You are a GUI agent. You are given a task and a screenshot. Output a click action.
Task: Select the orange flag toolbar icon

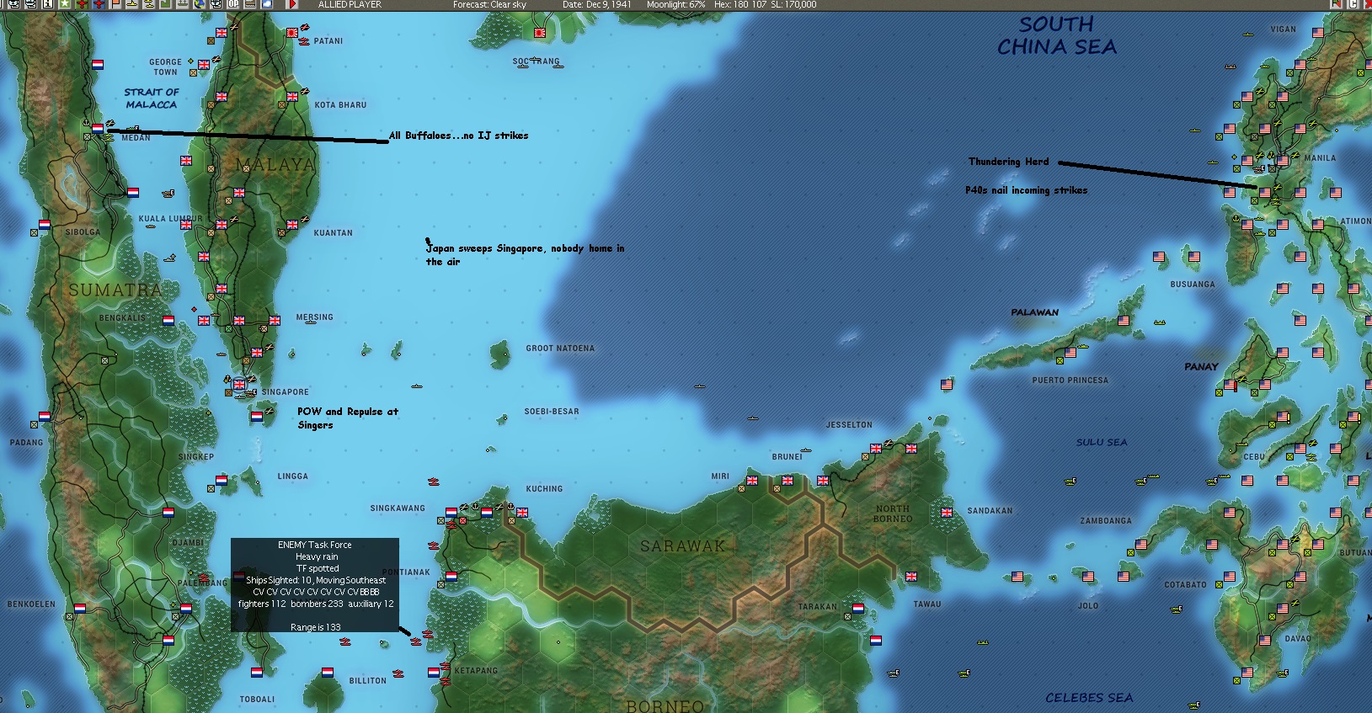coord(116,4)
